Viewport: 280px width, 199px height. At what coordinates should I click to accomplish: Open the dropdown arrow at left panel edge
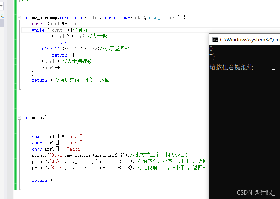[1, 6]
